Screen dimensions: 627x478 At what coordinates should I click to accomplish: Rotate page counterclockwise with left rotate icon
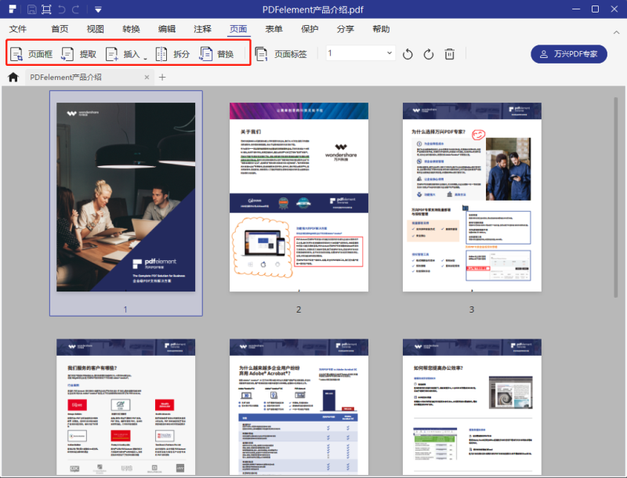click(408, 54)
